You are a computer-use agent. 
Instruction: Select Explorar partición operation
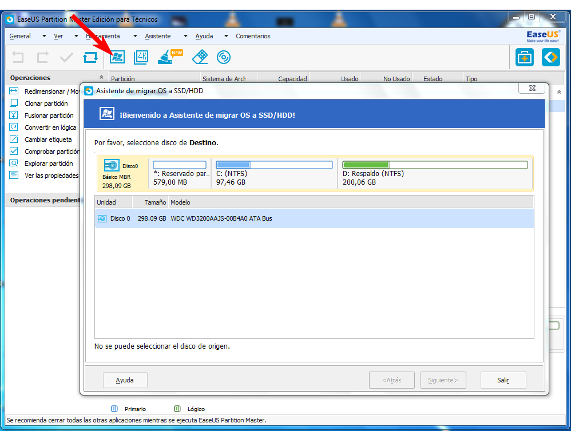click(x=49, y=163)
